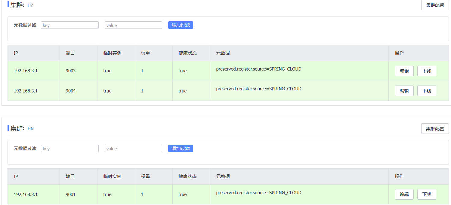Click 编辑 for the port 9001 instance
The height and width of the screenshot is (205, 451).
tap(404, 194)
